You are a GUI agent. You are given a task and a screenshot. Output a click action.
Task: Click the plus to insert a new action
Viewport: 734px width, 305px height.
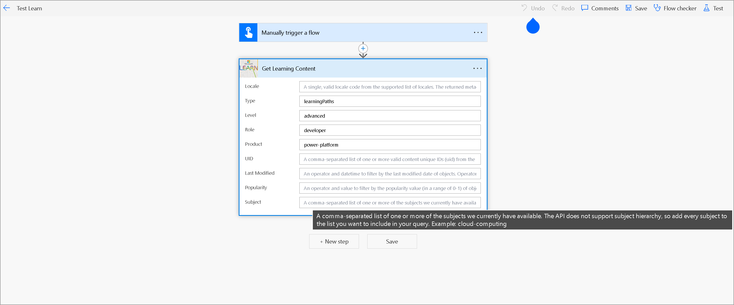point(363,48)
